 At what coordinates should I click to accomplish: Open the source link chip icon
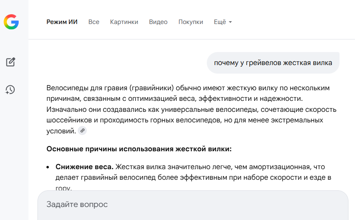pyautogui.click(x=82, y=131)
